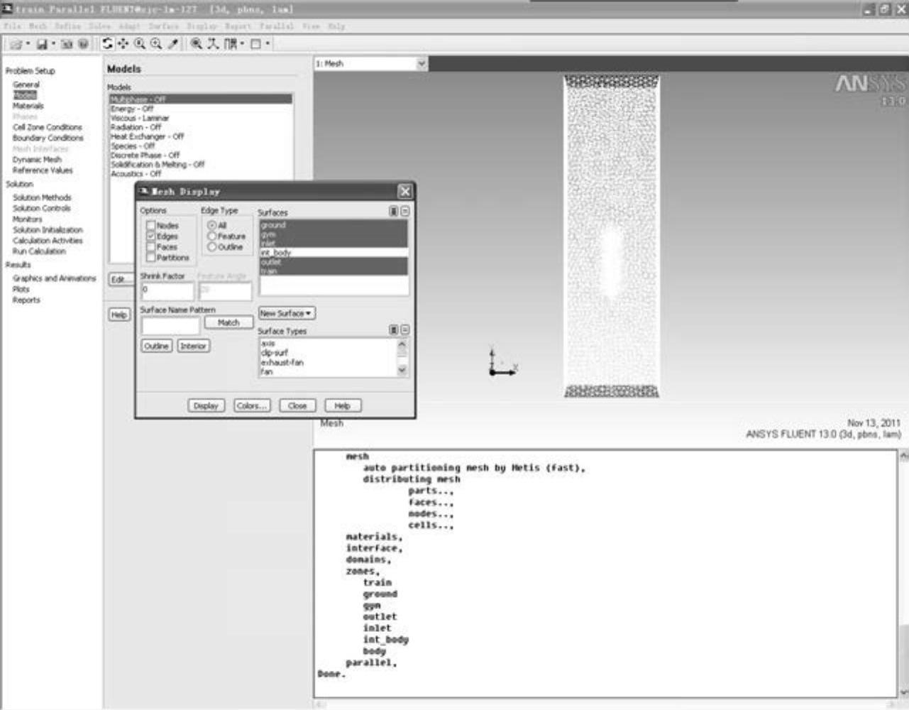
Task: Click the Match button
Action: pos(228,322)
